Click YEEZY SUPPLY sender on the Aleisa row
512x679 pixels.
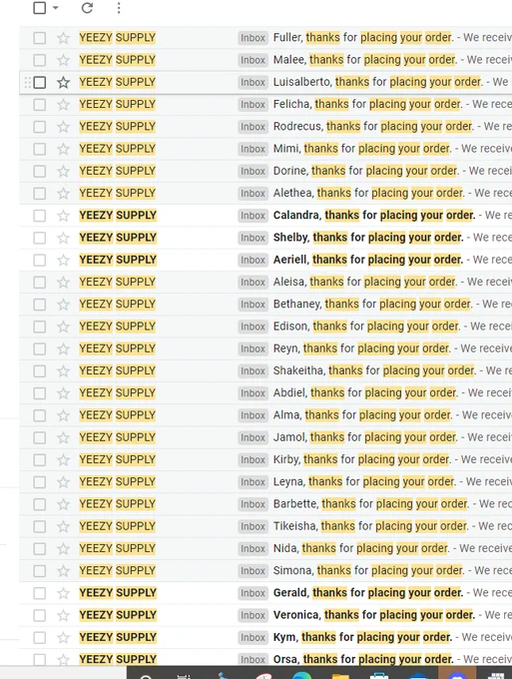pyautogui.click(x=118, y=282)
